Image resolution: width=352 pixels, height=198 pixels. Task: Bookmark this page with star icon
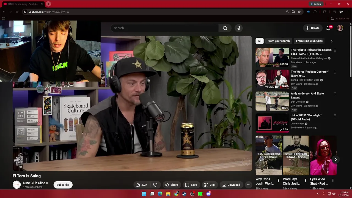pos(299,12)
